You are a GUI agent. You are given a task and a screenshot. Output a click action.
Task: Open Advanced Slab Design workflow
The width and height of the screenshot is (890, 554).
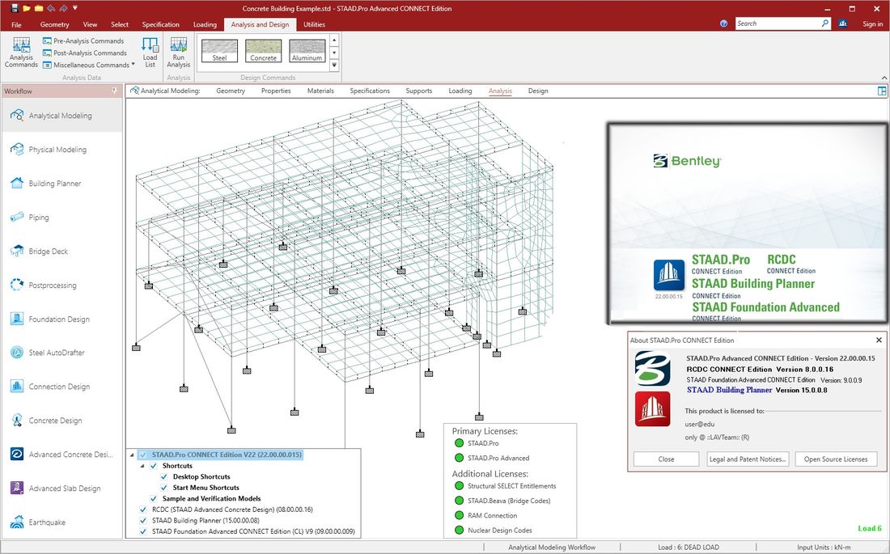[x=61, y=488]
